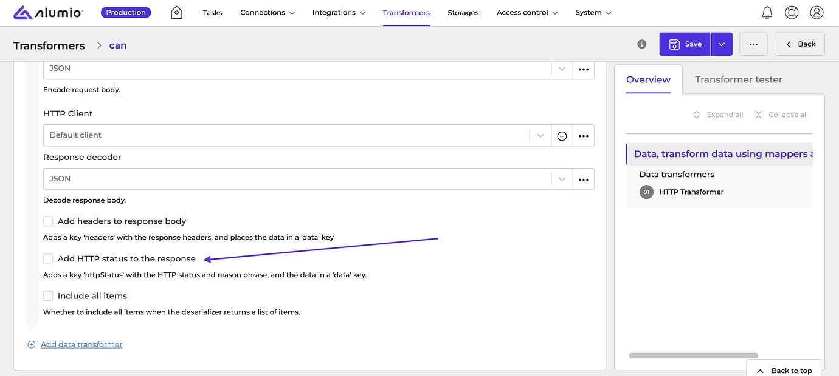Click the 'Decode response body.' help text
Image resolution: width=839 pixels, height=376 pixels.
point(85,200)
